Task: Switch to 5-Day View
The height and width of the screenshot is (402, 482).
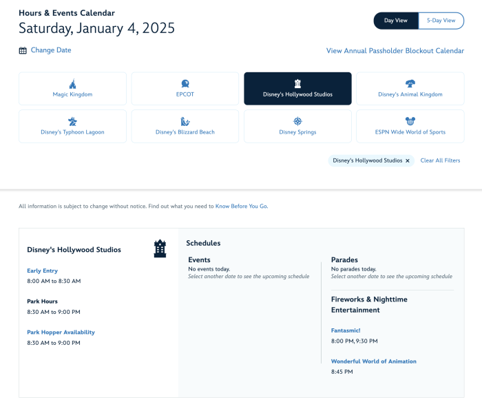Action: tap(441, 21)
